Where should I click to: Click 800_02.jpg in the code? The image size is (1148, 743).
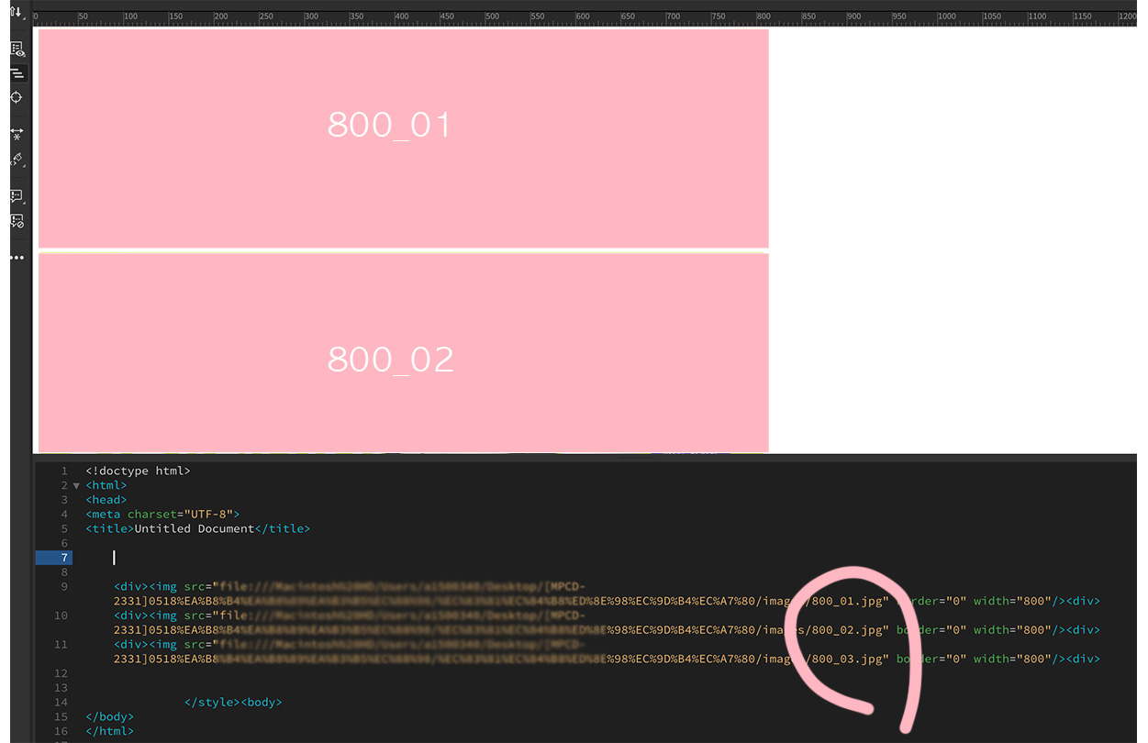[847, 630]
